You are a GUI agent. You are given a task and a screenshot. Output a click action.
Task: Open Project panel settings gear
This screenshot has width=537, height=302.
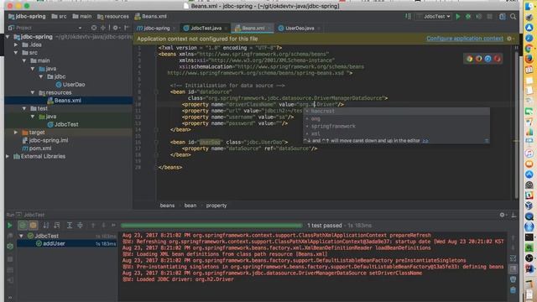pos(116,28)
